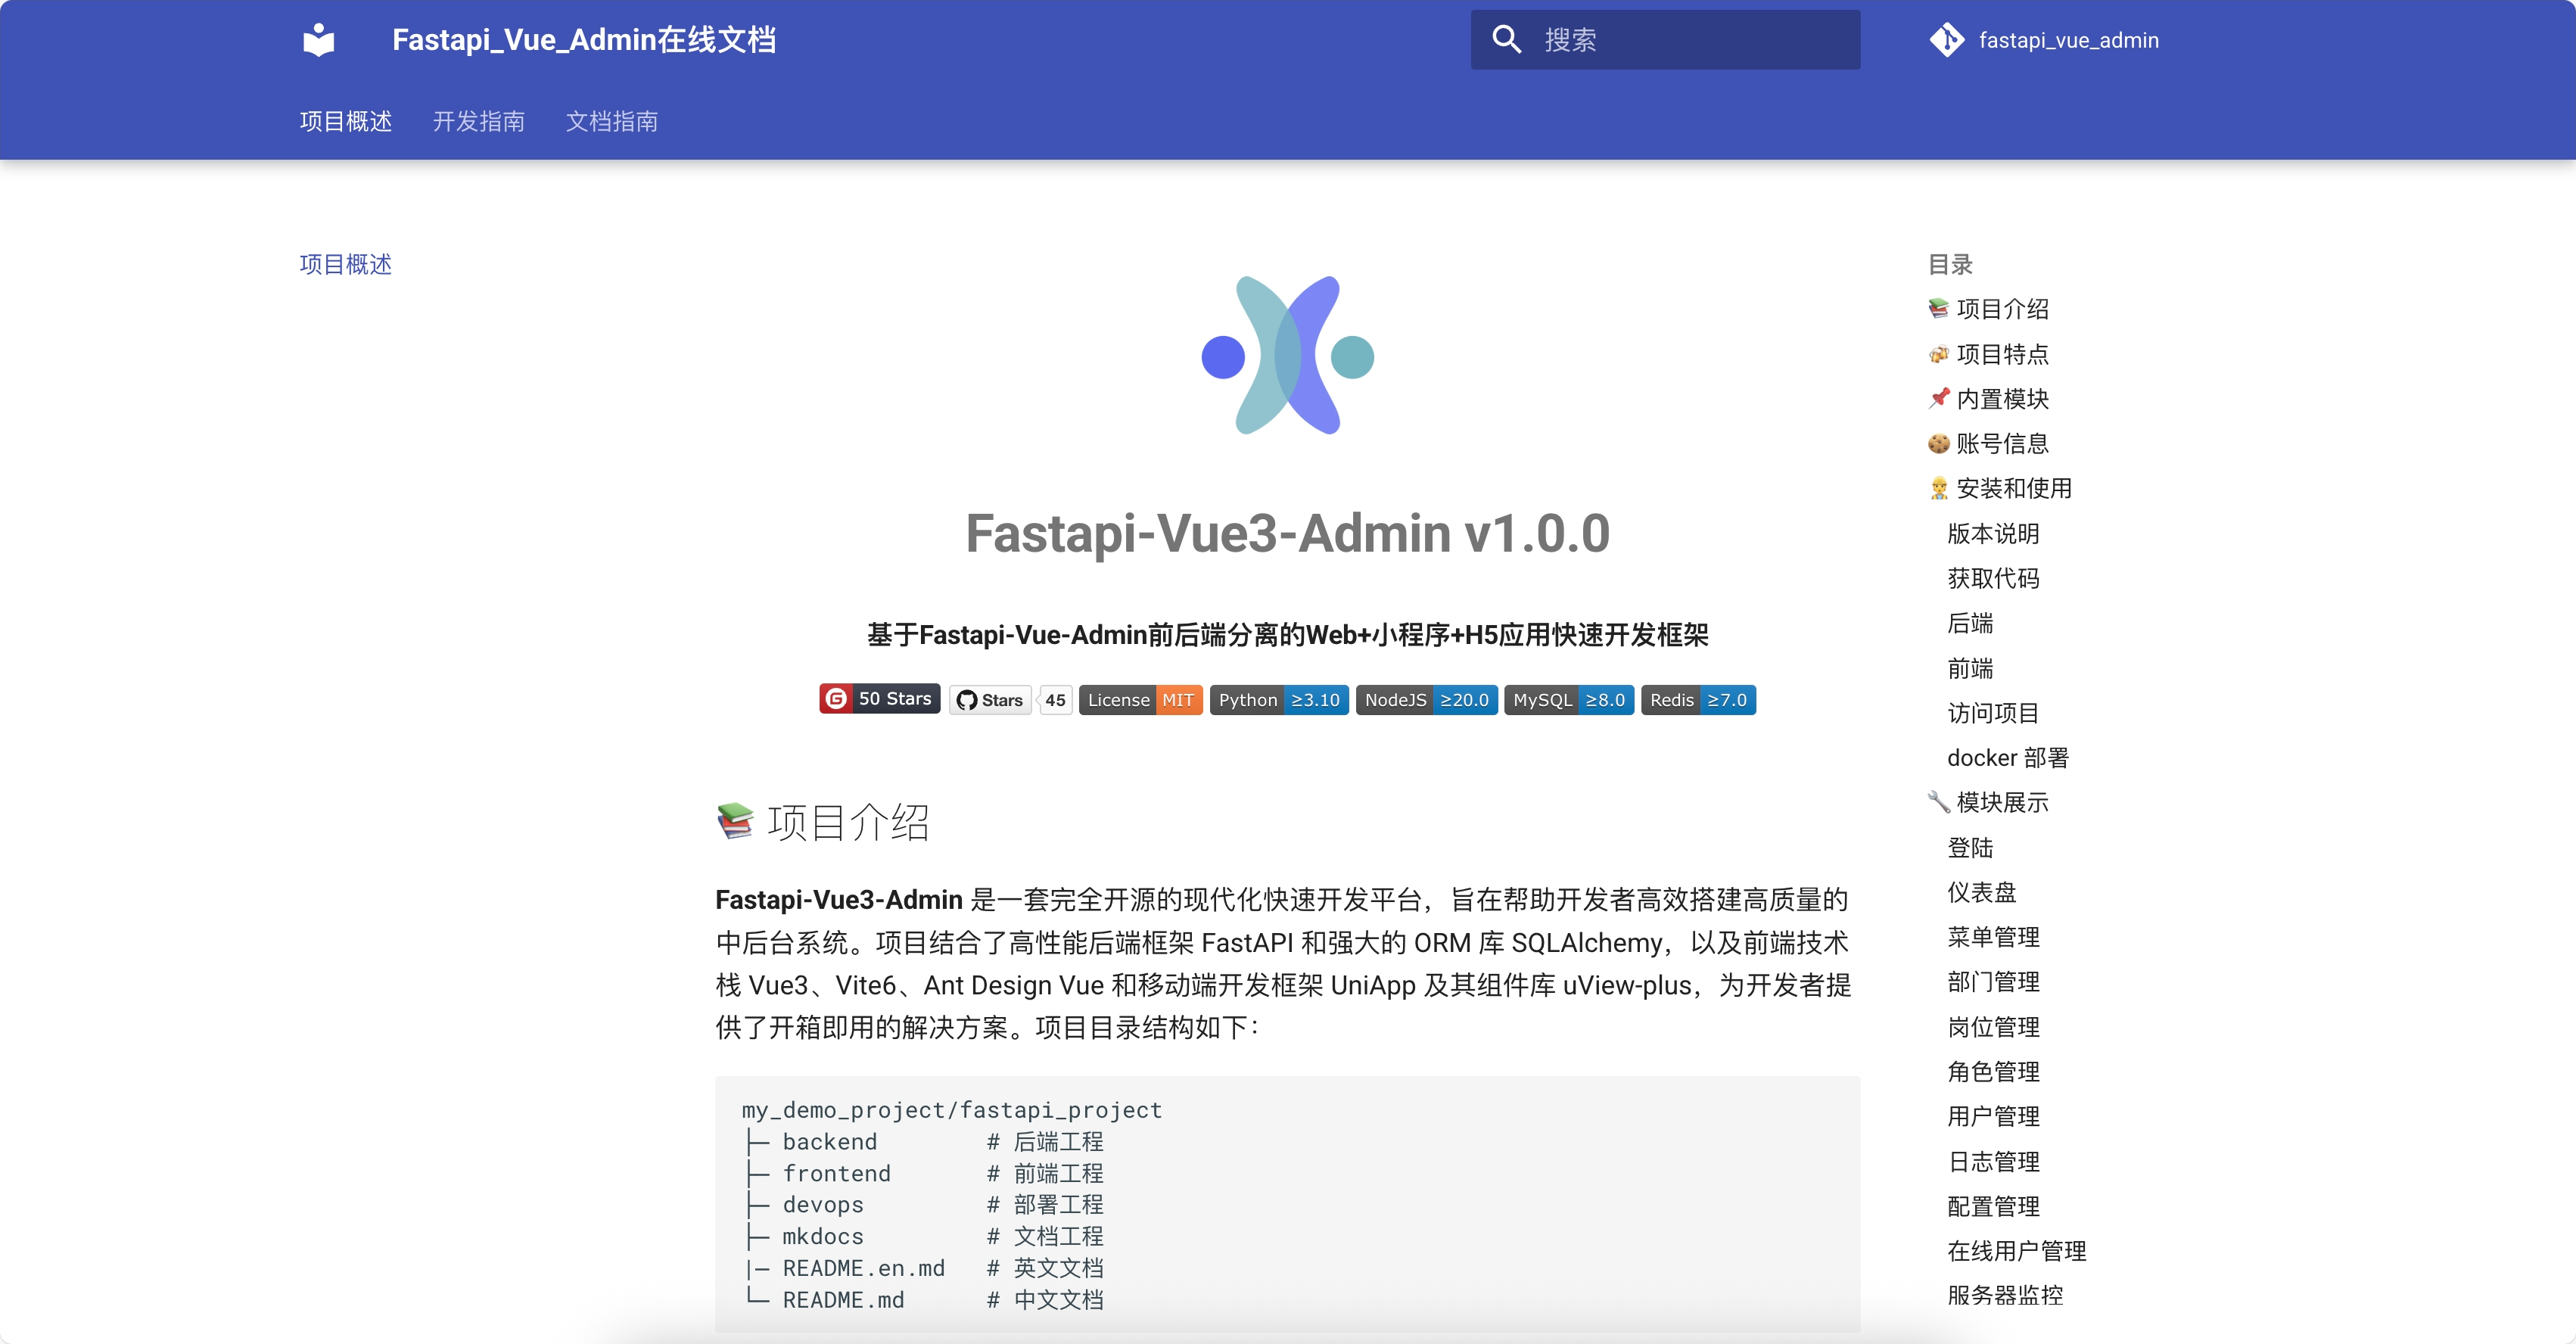
Task: Click the Fastapi-Vue3-Admin v1.0.0 heading
Action: pyautogui.click(x=1288, y=533)
